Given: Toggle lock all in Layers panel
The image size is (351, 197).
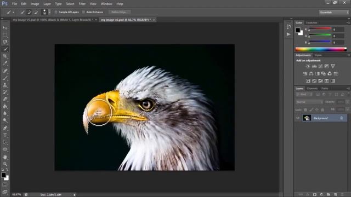Looking at the screenshot, I should 322,109.
